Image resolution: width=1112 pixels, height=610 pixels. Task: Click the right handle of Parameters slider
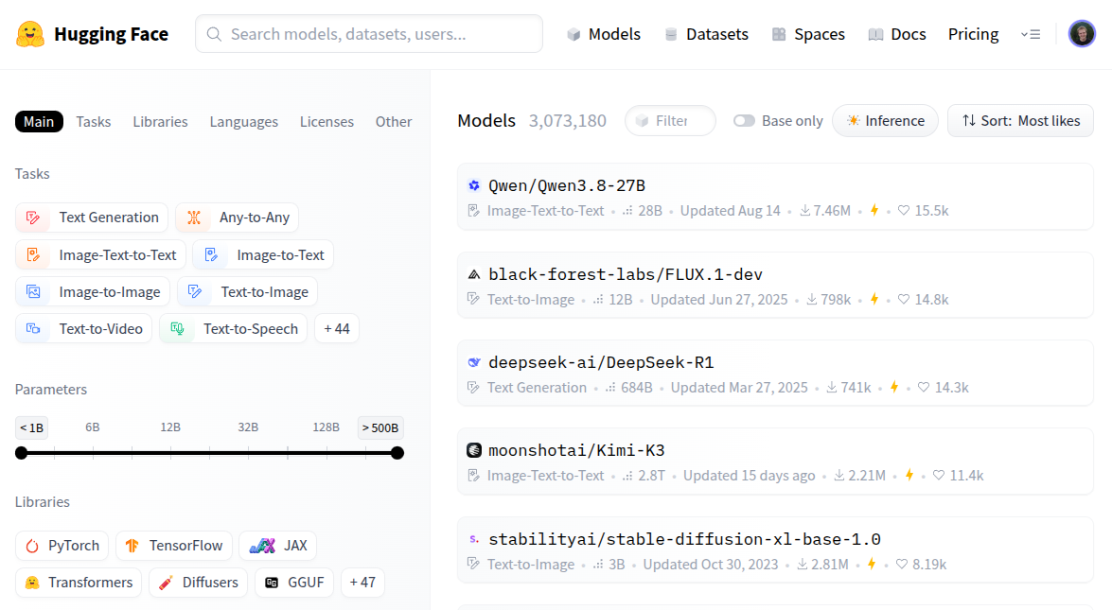[397, 453]
